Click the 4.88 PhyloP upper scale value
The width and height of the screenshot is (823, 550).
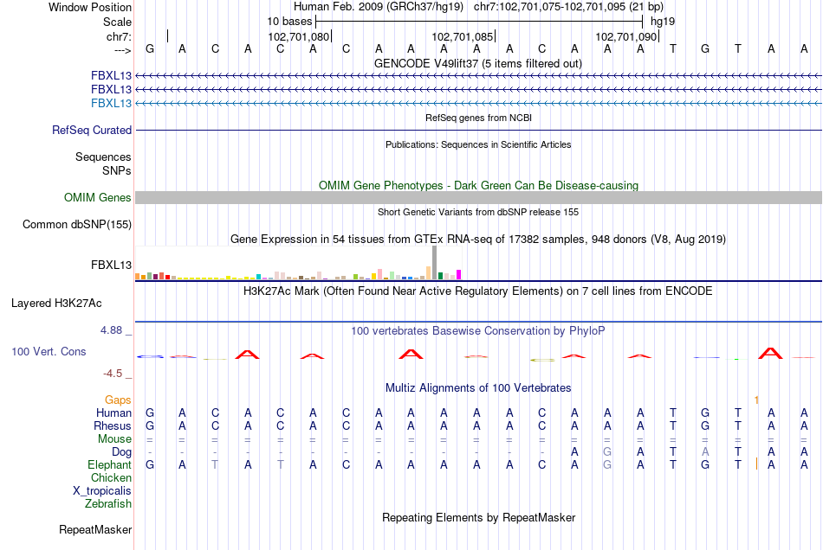(x=111, y=330)
